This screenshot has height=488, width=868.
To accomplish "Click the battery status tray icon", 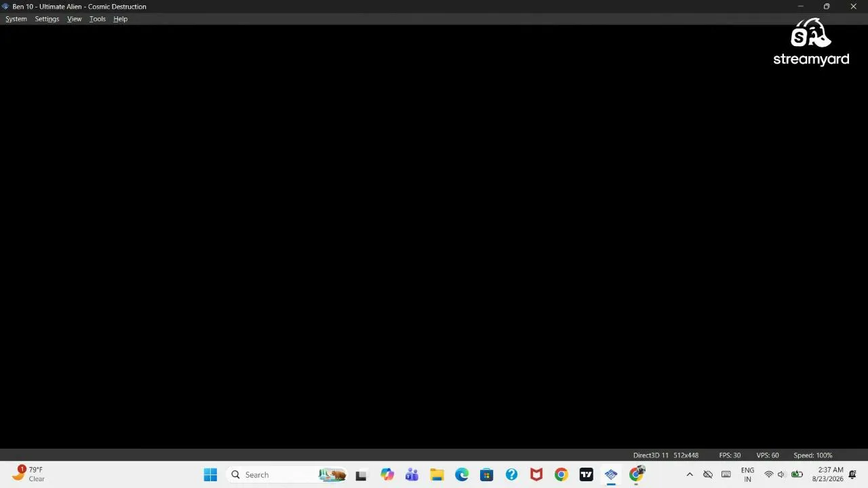I will point(797,475).
